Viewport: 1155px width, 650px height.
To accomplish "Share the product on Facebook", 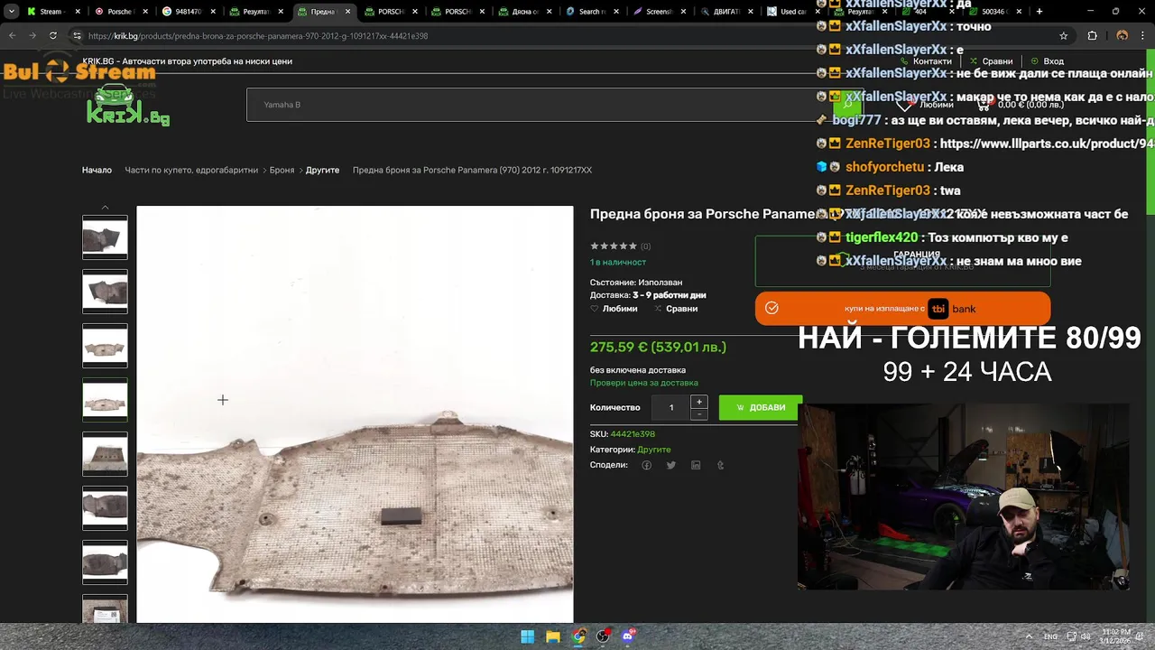I will point(646,465).
